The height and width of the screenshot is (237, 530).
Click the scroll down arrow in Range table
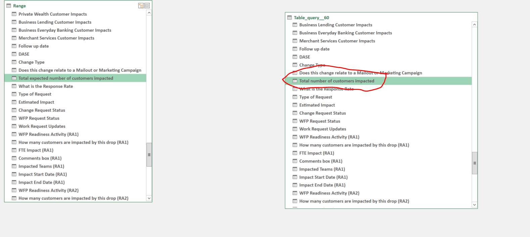pyautogui.click(x=149, y=198)
